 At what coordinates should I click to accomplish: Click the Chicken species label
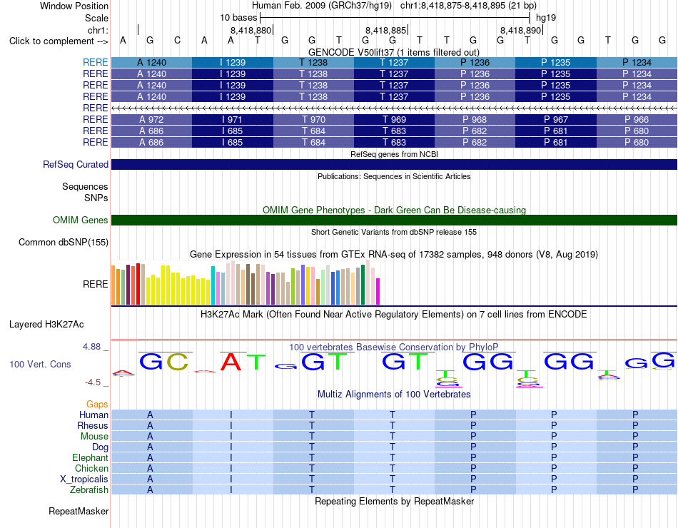[x=91, y=468]
